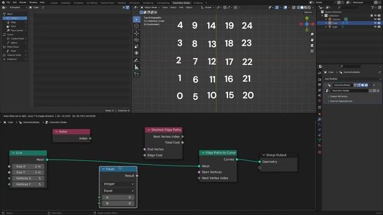Open the Output properties tab
This screenshot has height=215, width=383.
pyautogui.click(x=320, y=85)
